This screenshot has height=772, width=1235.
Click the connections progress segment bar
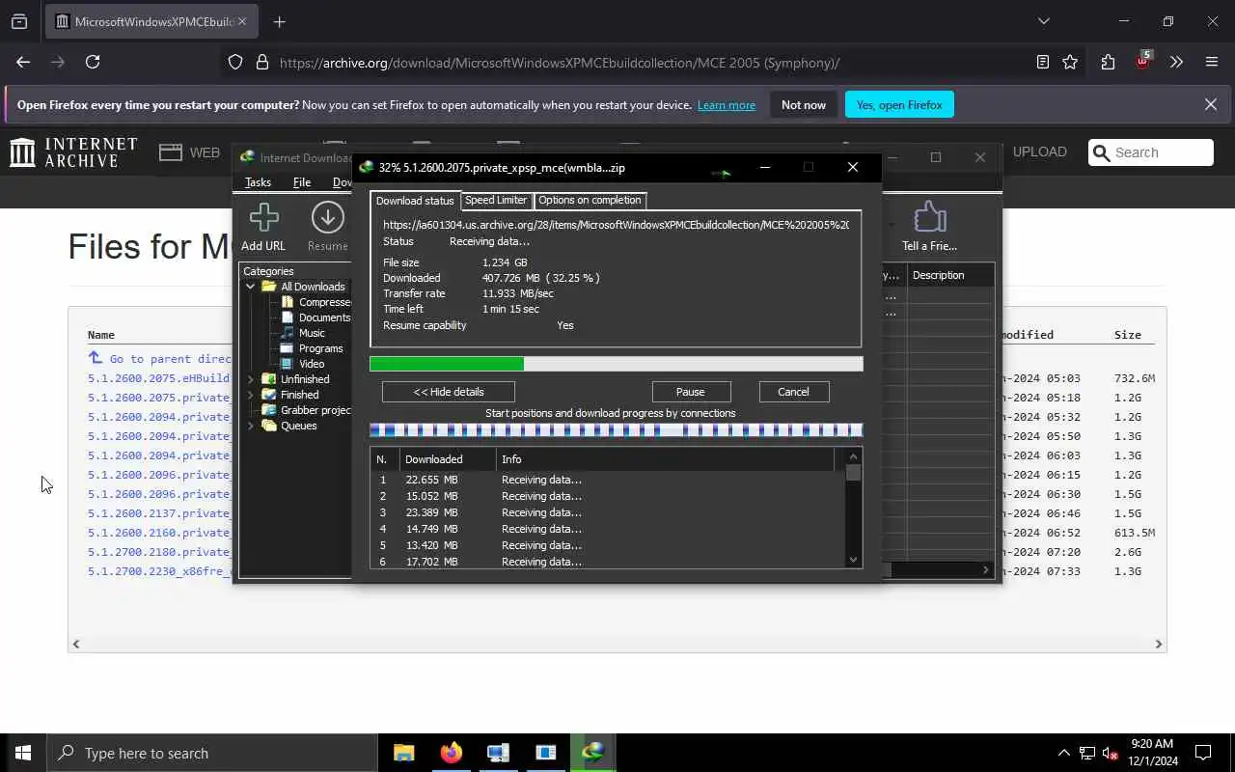point(616,430)
